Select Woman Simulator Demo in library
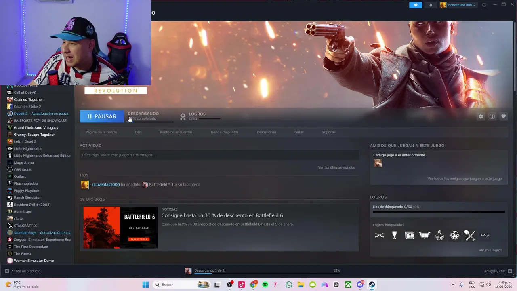 (34, 261)
